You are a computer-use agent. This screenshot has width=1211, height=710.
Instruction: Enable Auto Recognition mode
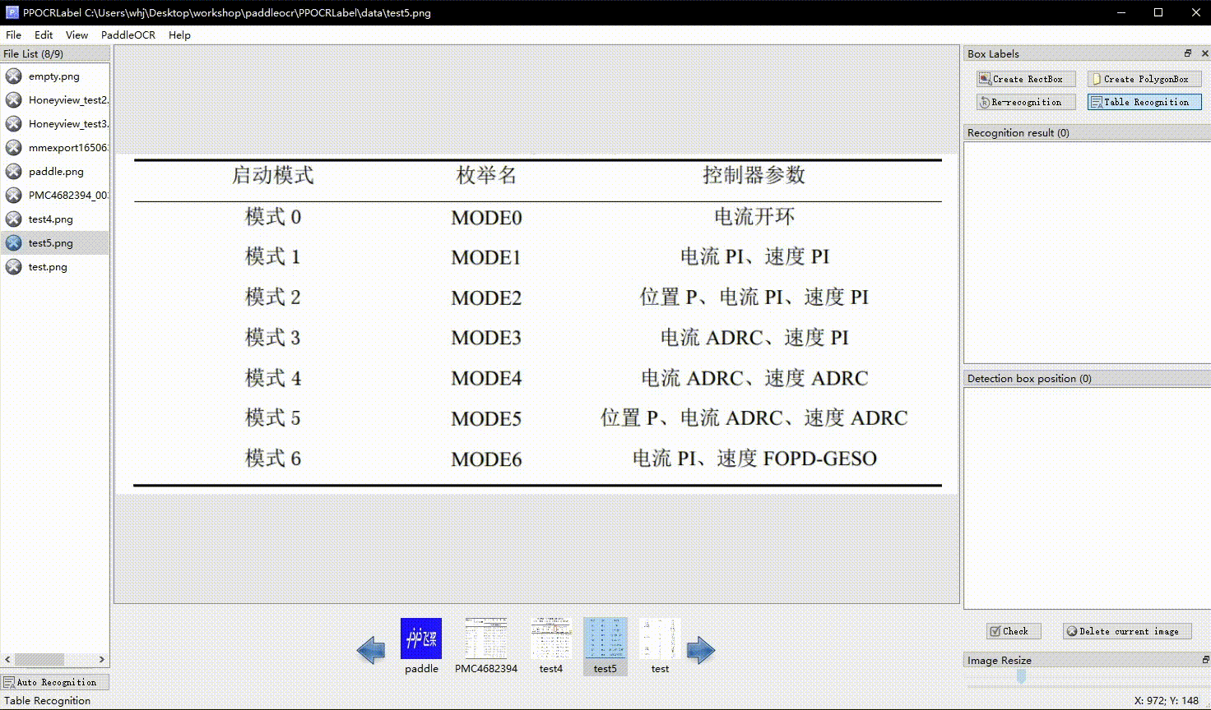coord(54,681)
